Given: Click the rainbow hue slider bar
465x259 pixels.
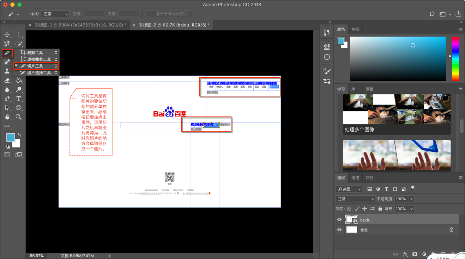Looking at the screenshot, I should point(455,59).
